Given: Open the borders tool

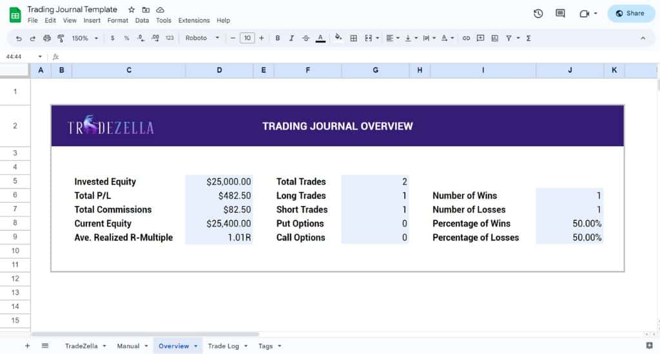Looking at the screenshot, I should [353, 38].
